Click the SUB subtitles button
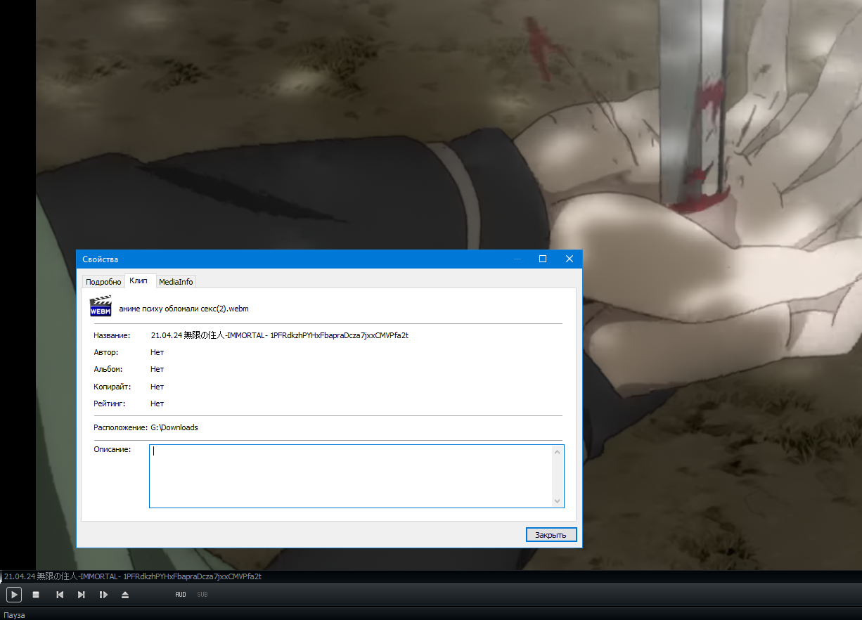 pos(202,595)
